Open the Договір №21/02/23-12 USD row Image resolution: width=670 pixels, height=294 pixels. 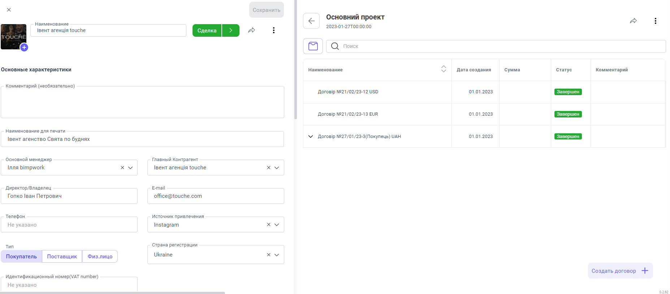(x=348, y=92)
